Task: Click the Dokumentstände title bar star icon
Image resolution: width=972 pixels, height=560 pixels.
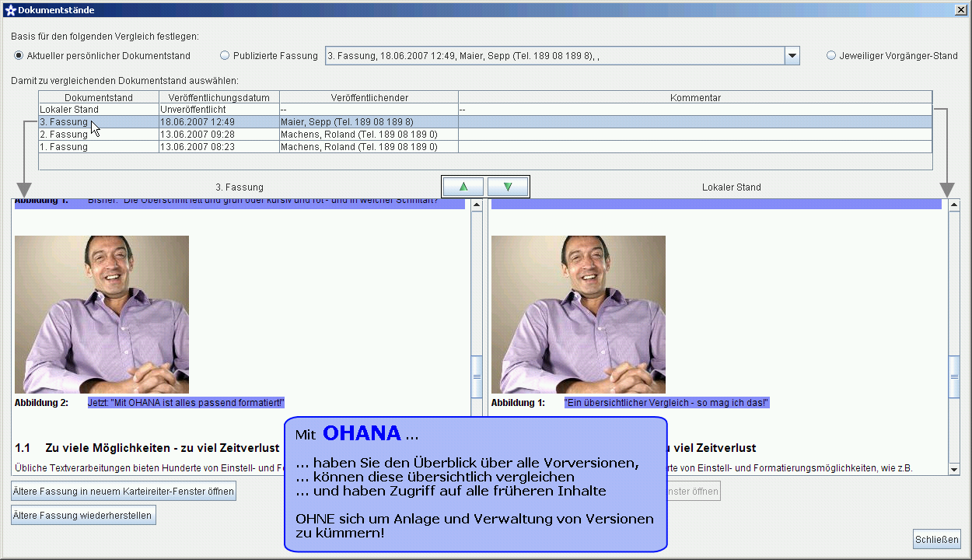Action: (9, 10)
